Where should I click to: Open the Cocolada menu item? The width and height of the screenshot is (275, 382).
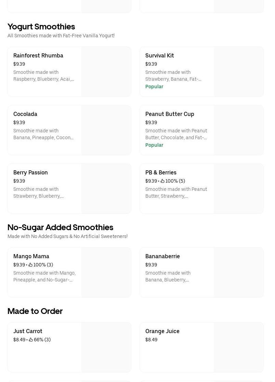(x=25, y=114)
